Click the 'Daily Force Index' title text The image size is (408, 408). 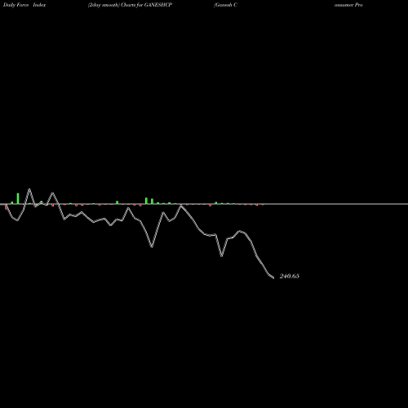pyautogui.click(x=24, y=5)
